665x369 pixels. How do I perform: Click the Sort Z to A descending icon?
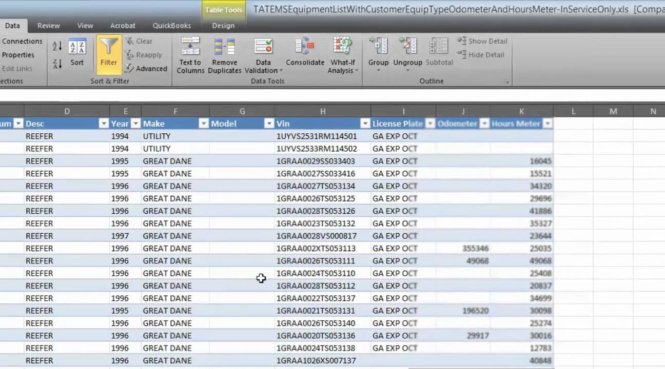coord(57,64)
